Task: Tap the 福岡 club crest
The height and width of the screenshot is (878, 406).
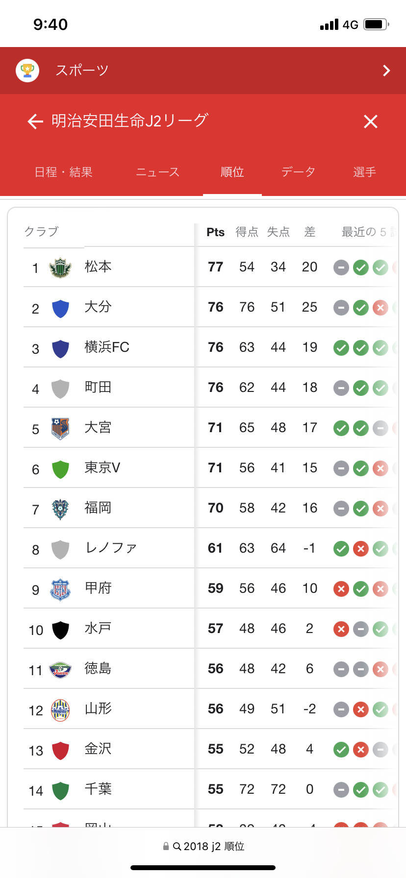Action: tap(60, 509)
